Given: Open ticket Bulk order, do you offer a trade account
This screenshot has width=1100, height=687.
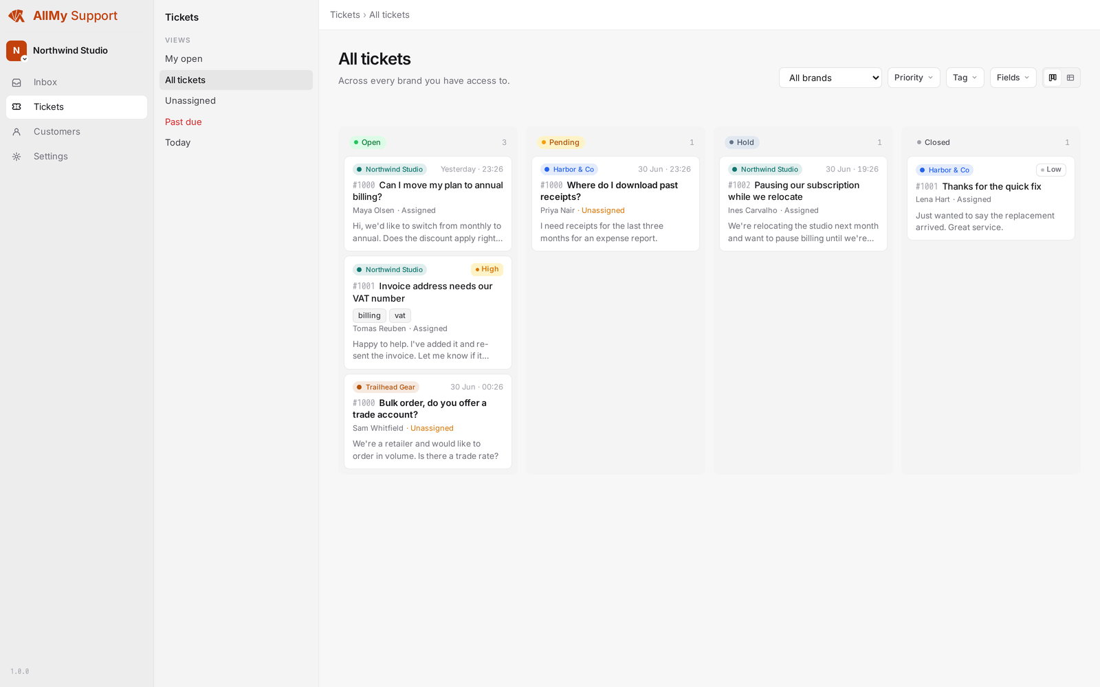Looking at the screenshot, I should click(428, 421).
